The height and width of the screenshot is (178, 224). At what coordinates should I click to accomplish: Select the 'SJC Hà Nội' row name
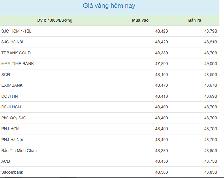click(12, 42)
